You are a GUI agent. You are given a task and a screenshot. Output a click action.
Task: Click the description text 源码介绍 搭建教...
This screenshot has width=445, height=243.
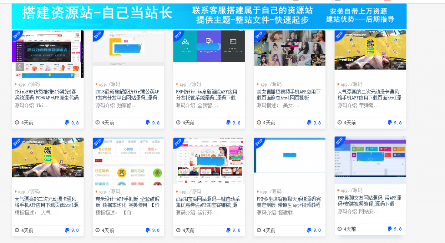tap(278, 213)
